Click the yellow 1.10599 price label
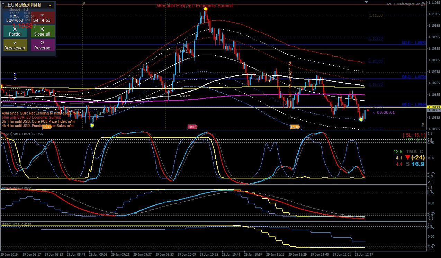 point(434,107)
